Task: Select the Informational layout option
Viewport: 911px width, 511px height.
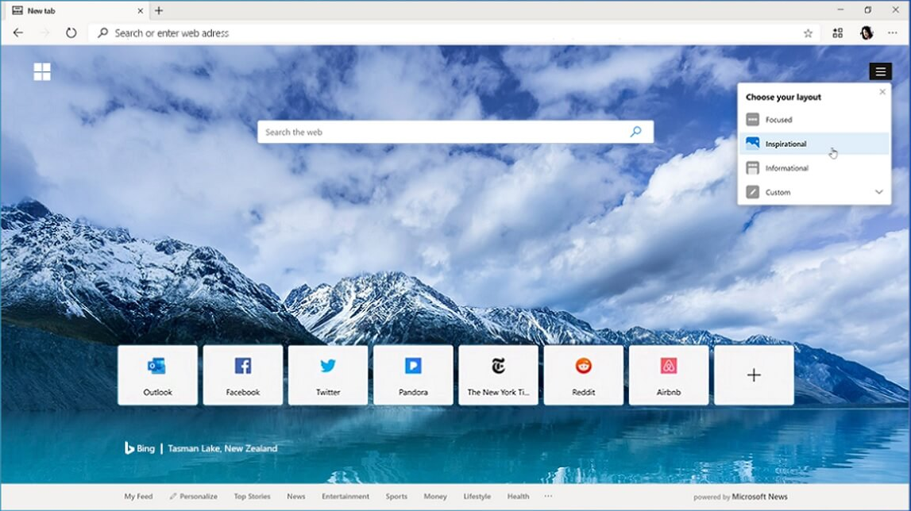Action: click(814, 167)
